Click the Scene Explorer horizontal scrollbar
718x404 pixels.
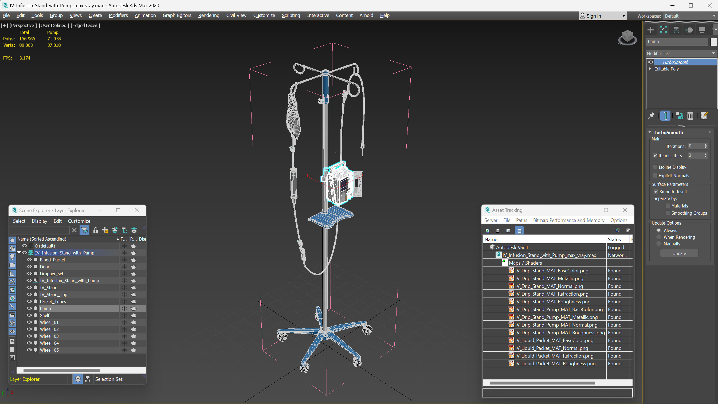tap(62, 370)
